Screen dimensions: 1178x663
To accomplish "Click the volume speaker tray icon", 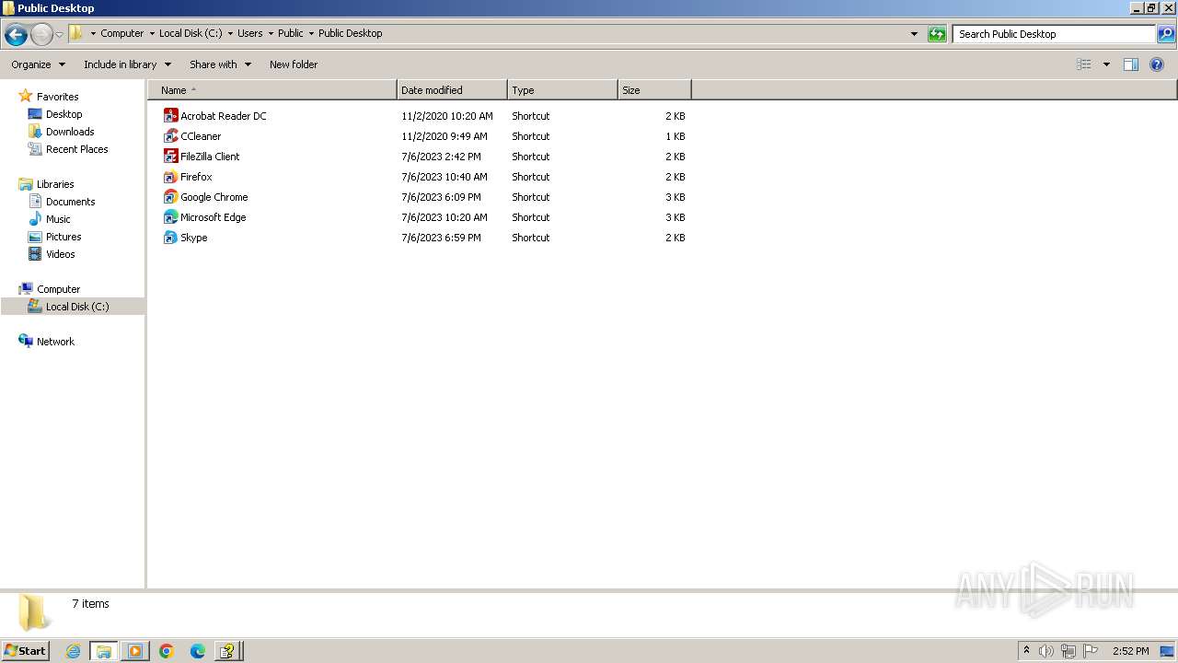I will point(1046,651).
